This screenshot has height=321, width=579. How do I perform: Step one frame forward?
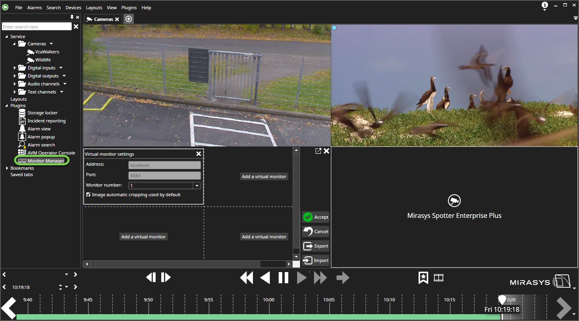tap(166, 277)
